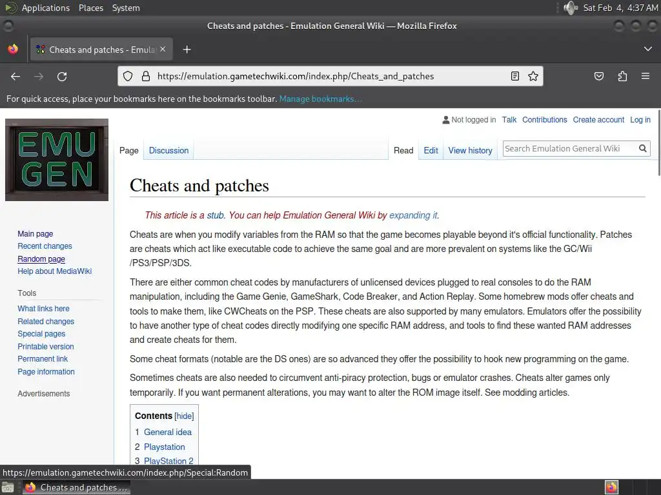Switch to the Discussion tab

[168, 150]
